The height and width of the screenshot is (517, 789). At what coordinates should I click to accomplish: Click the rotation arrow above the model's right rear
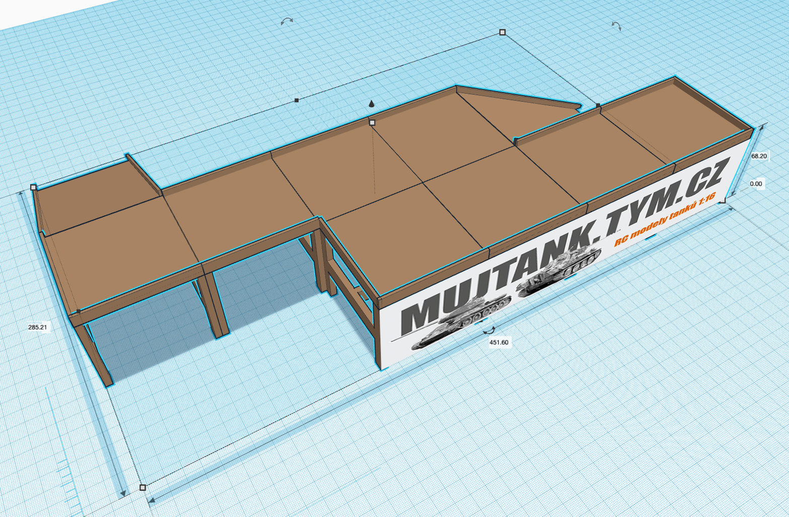click(x=616, y=26)
